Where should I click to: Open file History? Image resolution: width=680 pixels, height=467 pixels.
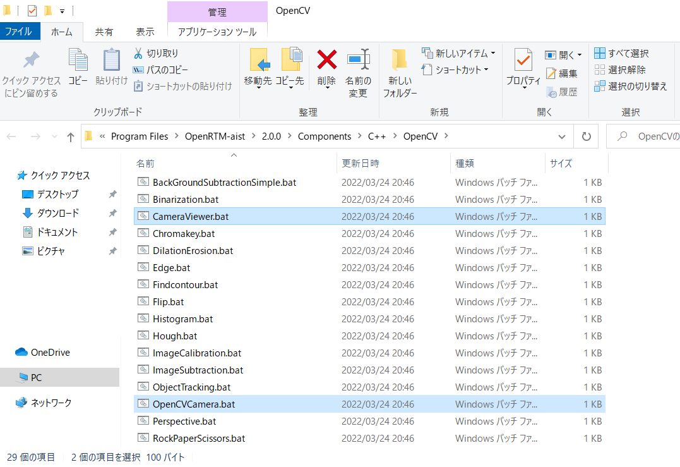(x=561, y=92)
